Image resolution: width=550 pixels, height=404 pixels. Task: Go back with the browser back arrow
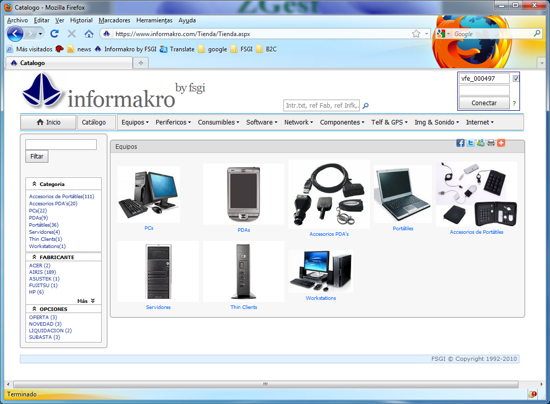pyautogui.click(x=15, y=34)
